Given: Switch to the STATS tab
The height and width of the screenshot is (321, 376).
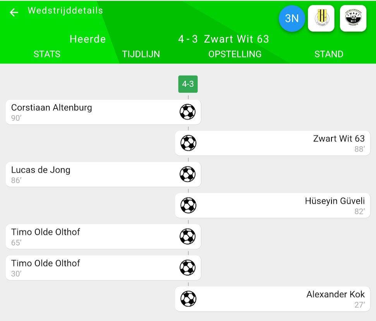Looking at the screenshot, I should tap(47, 54).
